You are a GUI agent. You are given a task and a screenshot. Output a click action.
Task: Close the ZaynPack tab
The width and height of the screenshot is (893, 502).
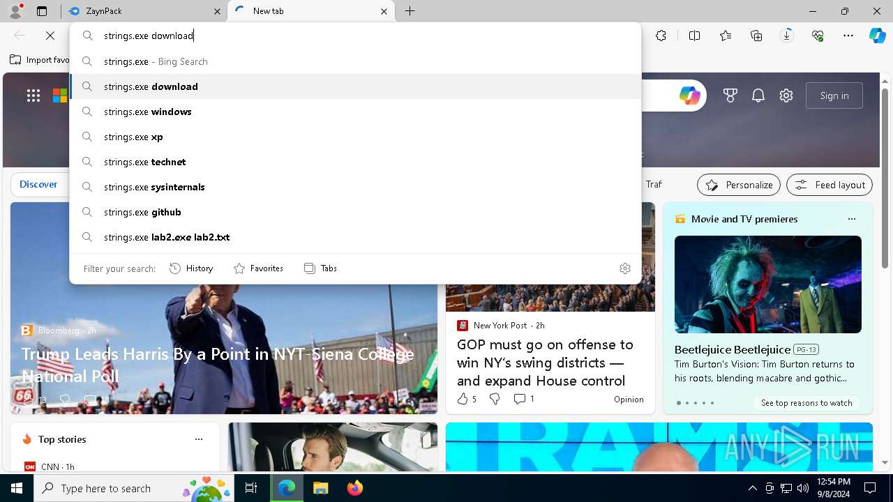[217, 11]
